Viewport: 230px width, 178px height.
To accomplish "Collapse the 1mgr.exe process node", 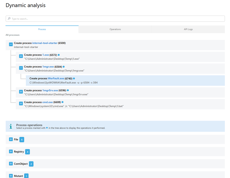I will click(x=21, y=68).
